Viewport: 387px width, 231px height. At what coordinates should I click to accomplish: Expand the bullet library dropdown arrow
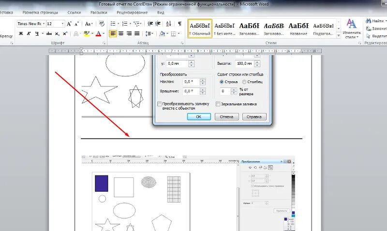coord(118,24)
